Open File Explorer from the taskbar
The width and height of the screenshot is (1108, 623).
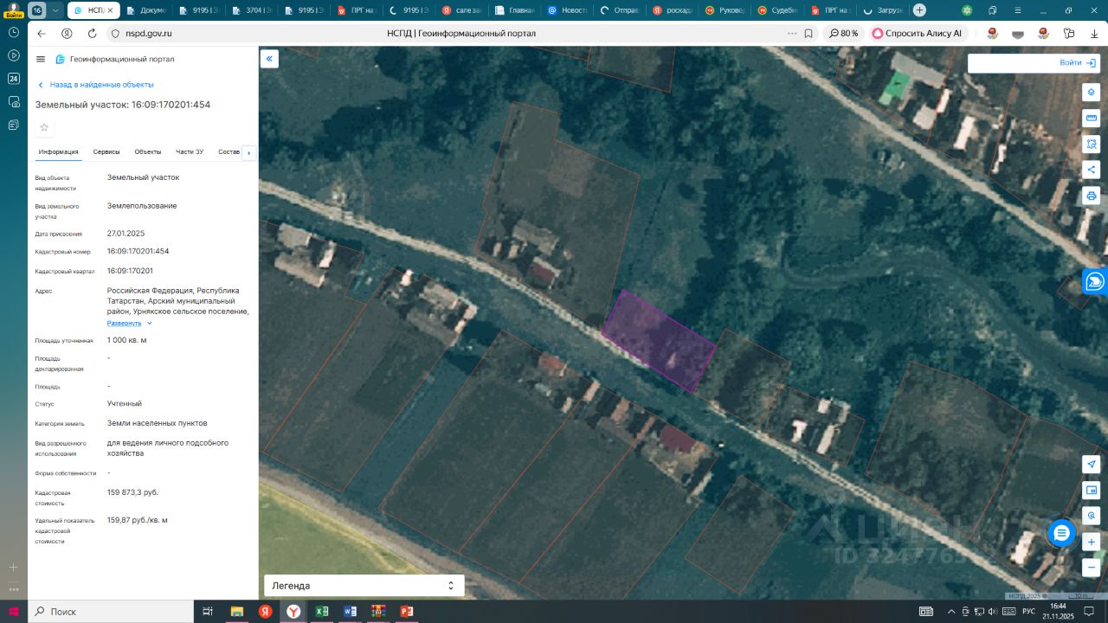tap(236, 611)
